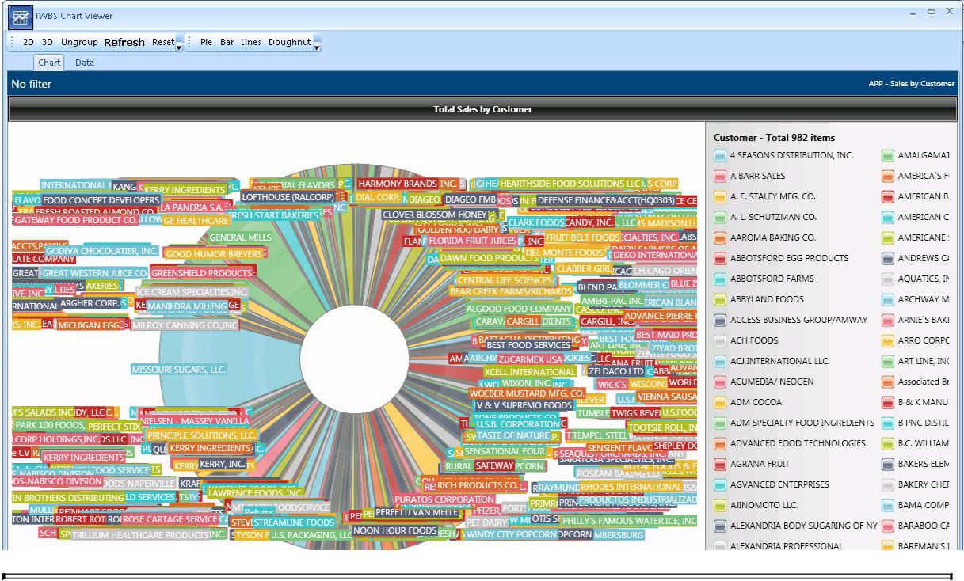Click ADM SPECIALTY FOOD INGREDIENTS legend swatch
Screen dimensions: 964x581
coord(720,423)
